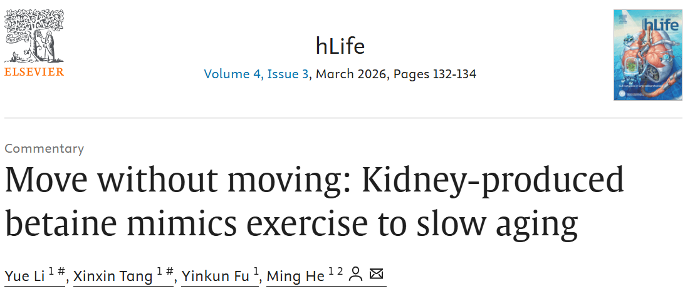Click the person icon beside Ming He
This screenshot has width=695, height=296.
[x=355, y=274]
